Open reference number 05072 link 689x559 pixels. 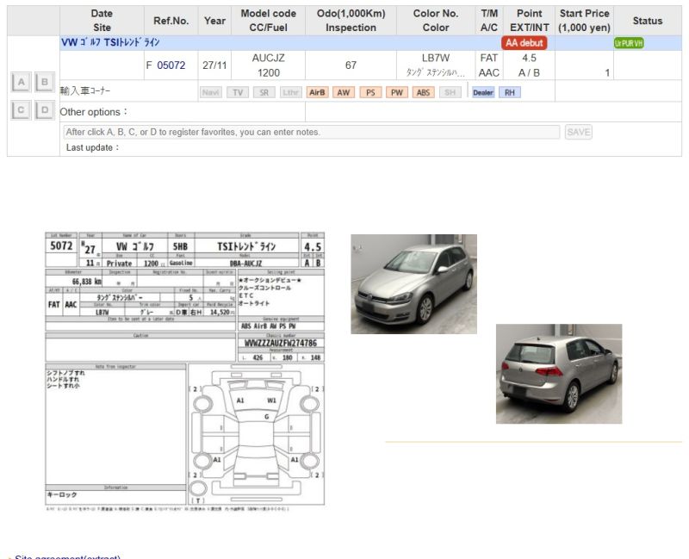[x=171, y=65]
